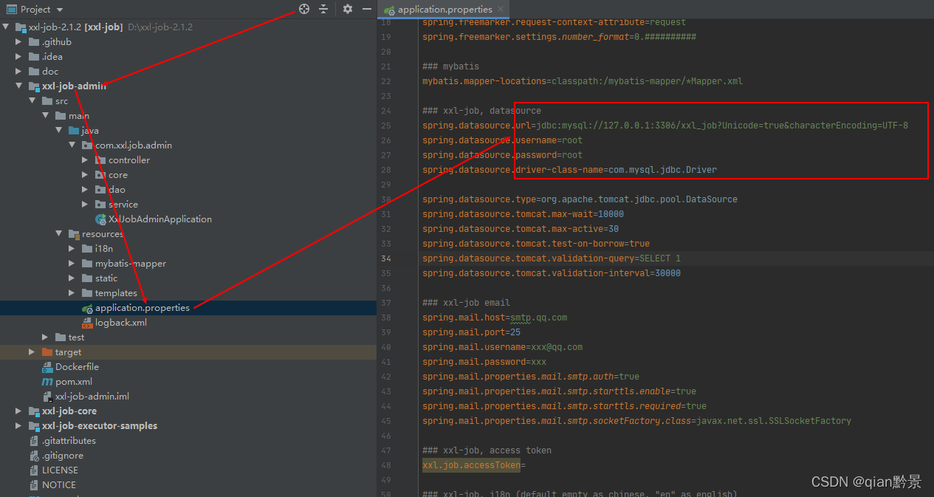Click the spring.datasource.url value
The height and width of the screenshot is (497, 934).
pos(722,126)
